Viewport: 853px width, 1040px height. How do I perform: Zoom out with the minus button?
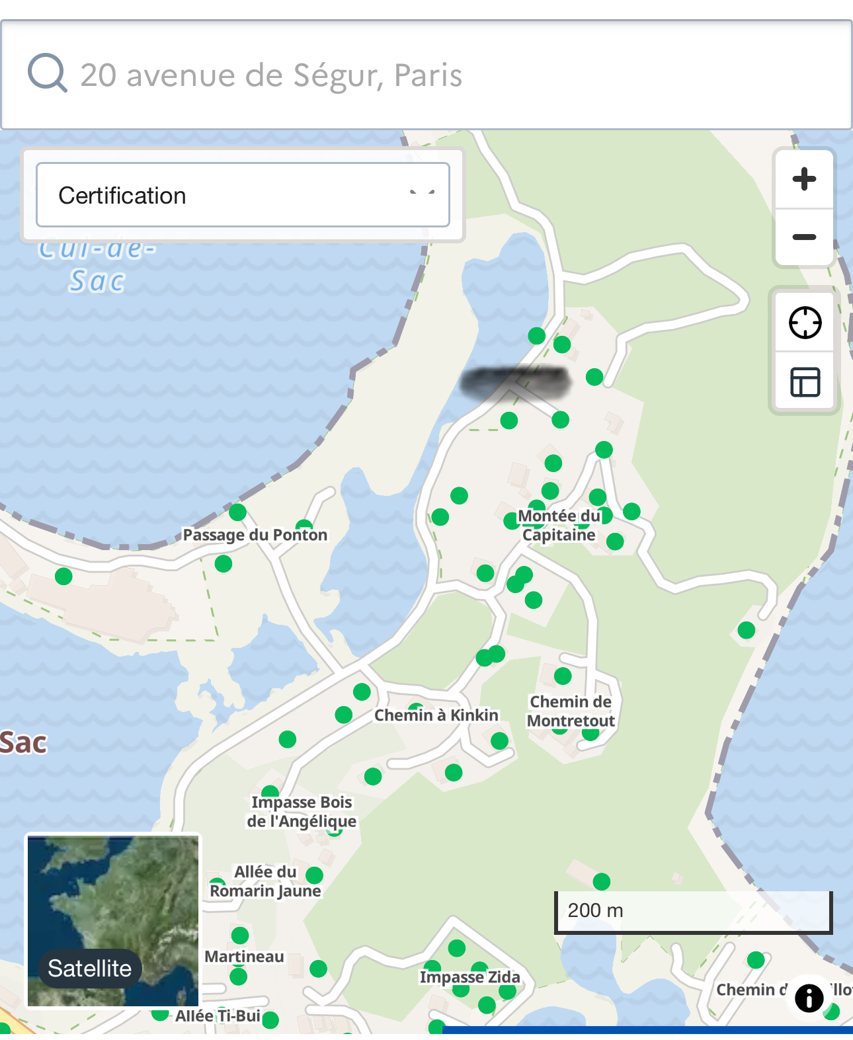804,237
